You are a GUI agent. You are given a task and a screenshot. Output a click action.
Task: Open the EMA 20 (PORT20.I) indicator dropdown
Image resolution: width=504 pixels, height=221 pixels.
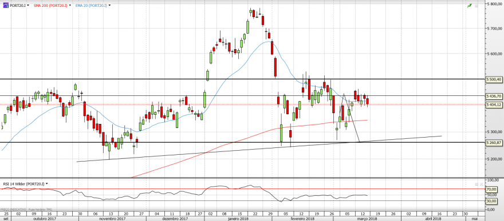coord(110,6)
